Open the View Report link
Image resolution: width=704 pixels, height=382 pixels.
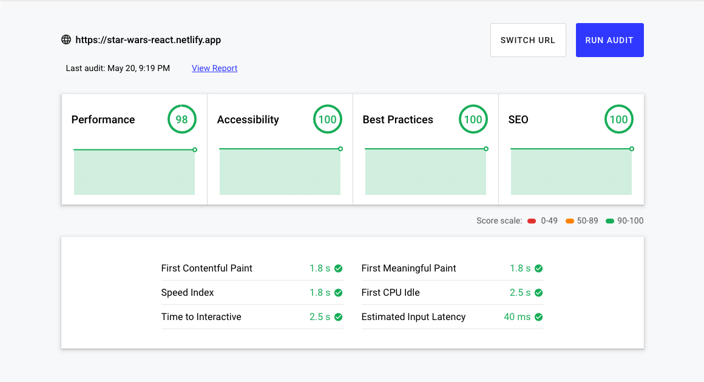tap(214, 68)
